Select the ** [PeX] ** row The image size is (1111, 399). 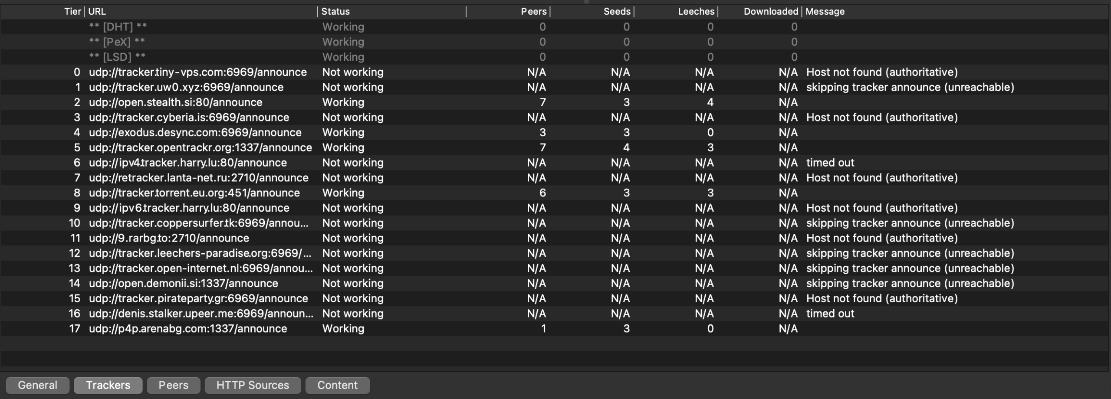[x=555, y=42]
